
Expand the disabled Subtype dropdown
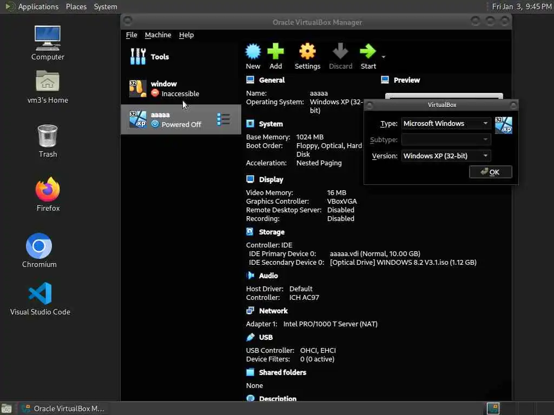(x=446, y=139)
